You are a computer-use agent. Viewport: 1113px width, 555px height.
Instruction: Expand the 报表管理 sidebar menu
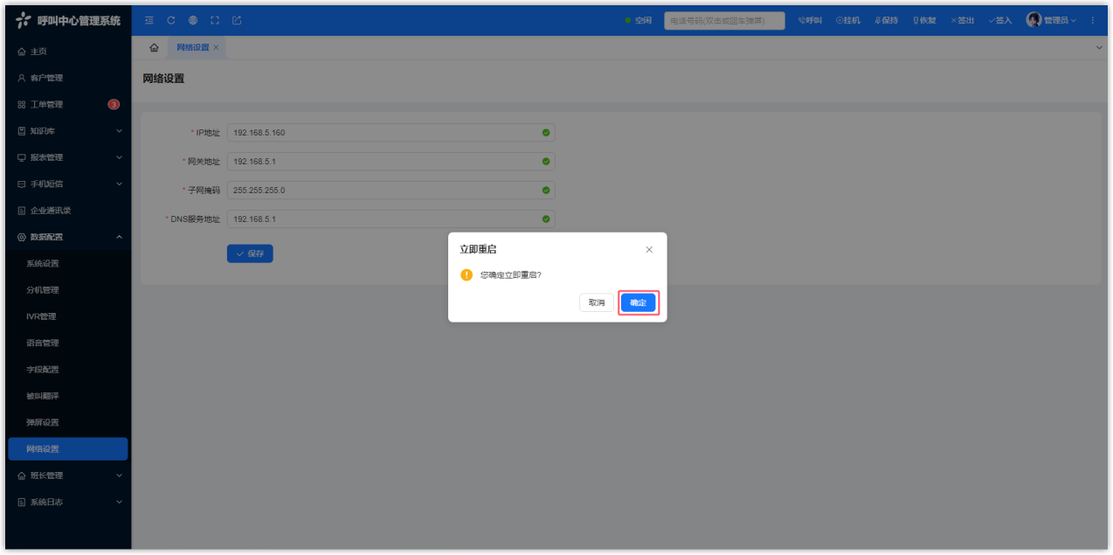pos(68,157)
